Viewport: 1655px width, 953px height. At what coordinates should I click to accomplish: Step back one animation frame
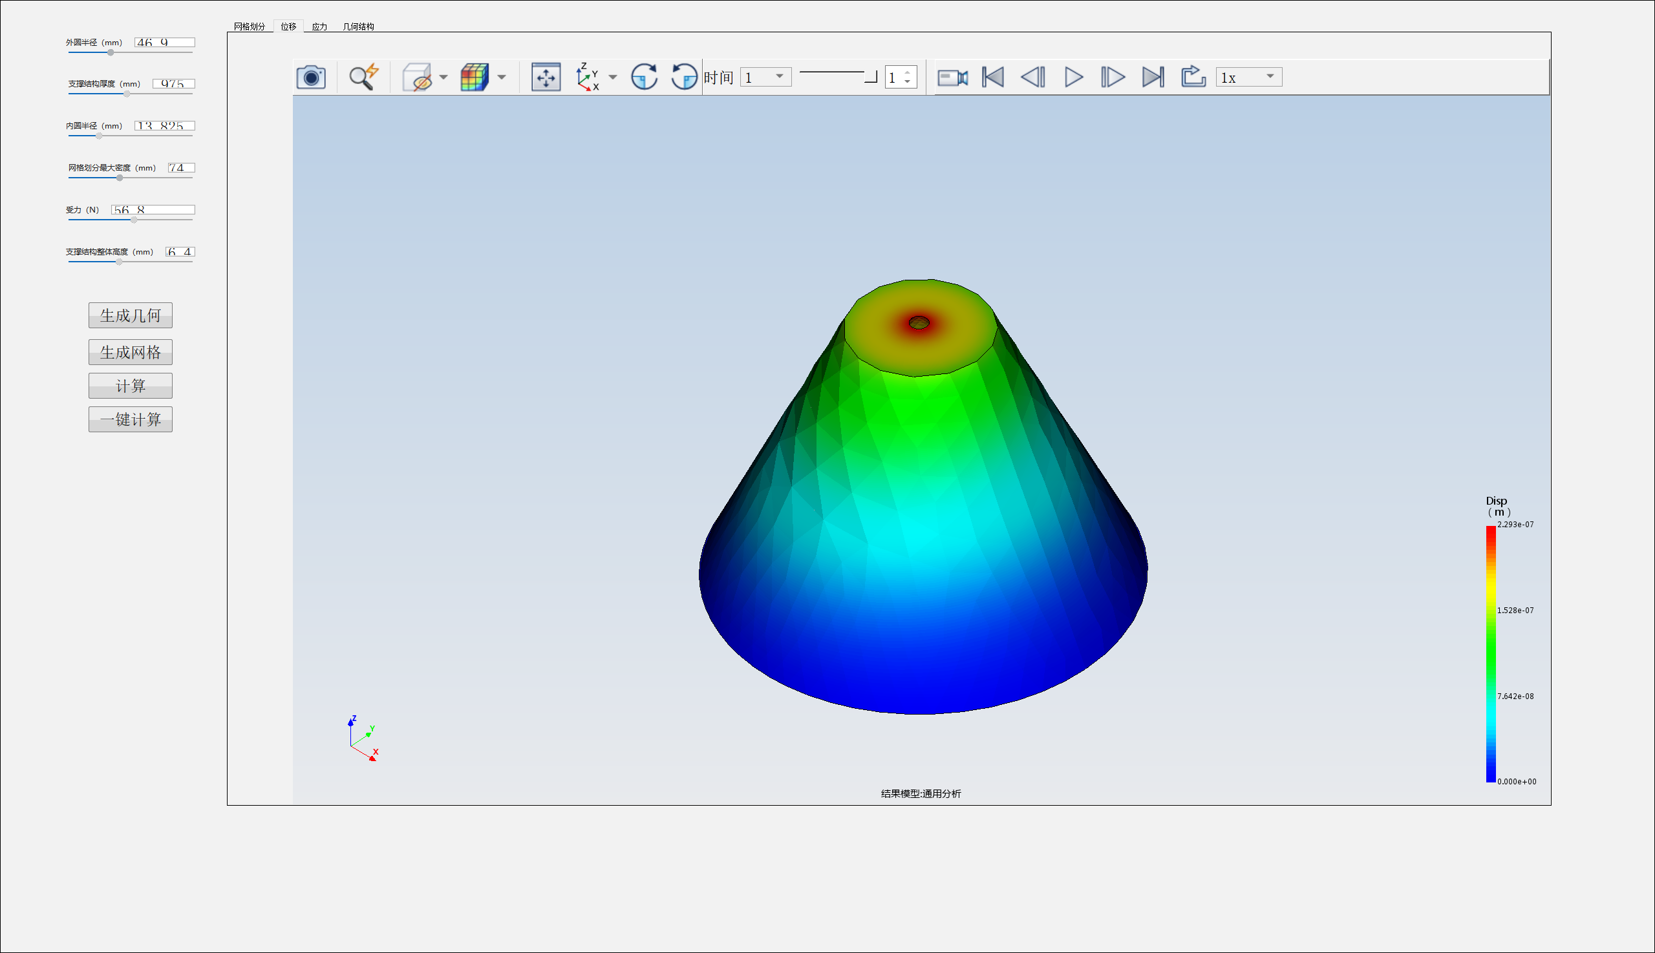1033,78
